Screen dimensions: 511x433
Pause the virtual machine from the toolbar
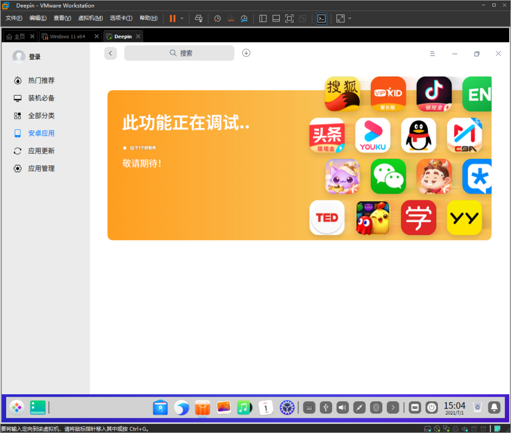click(173, 18)
